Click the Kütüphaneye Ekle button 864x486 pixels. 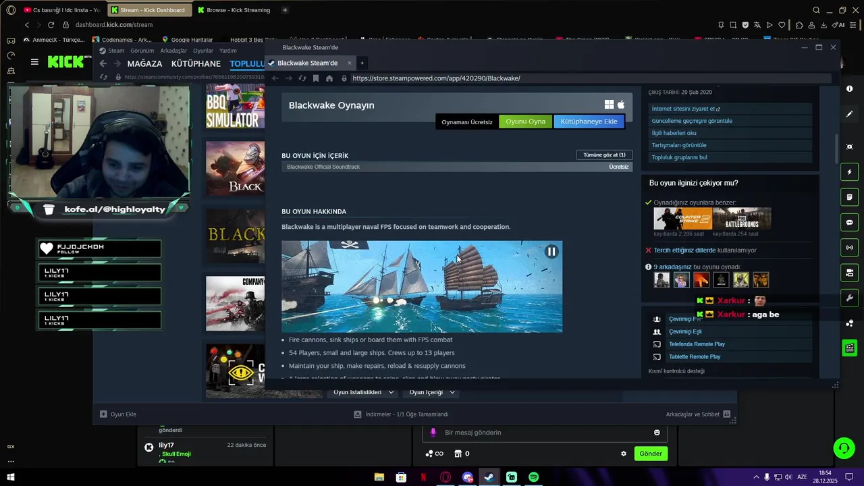click(589, 122)
